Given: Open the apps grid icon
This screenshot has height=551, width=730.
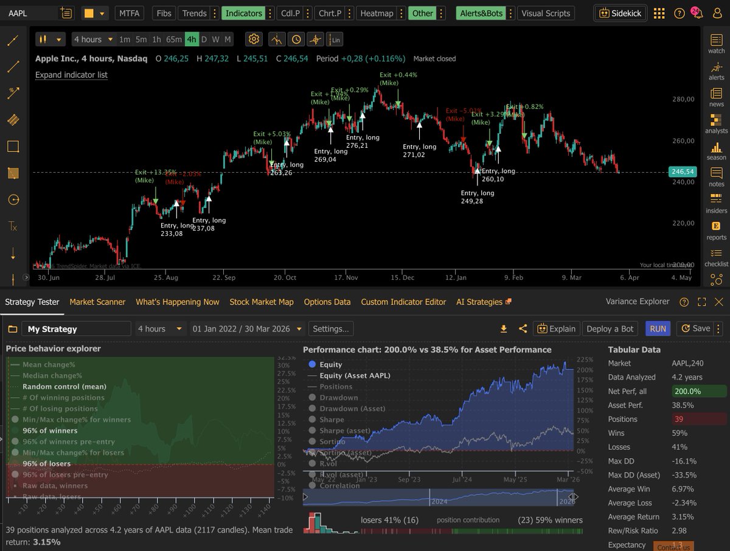Looking at the screenshot, I should (659, 13).
